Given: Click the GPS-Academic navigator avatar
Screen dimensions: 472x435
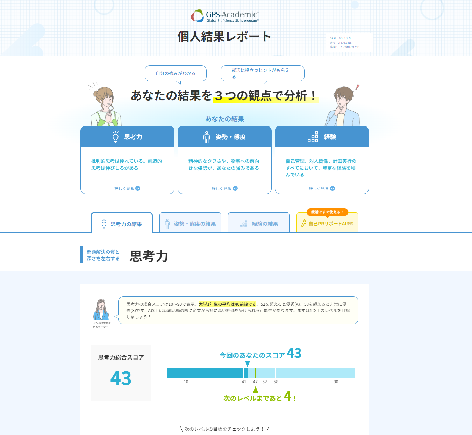Looking at the screenshot, I should (x=101, y=310).
